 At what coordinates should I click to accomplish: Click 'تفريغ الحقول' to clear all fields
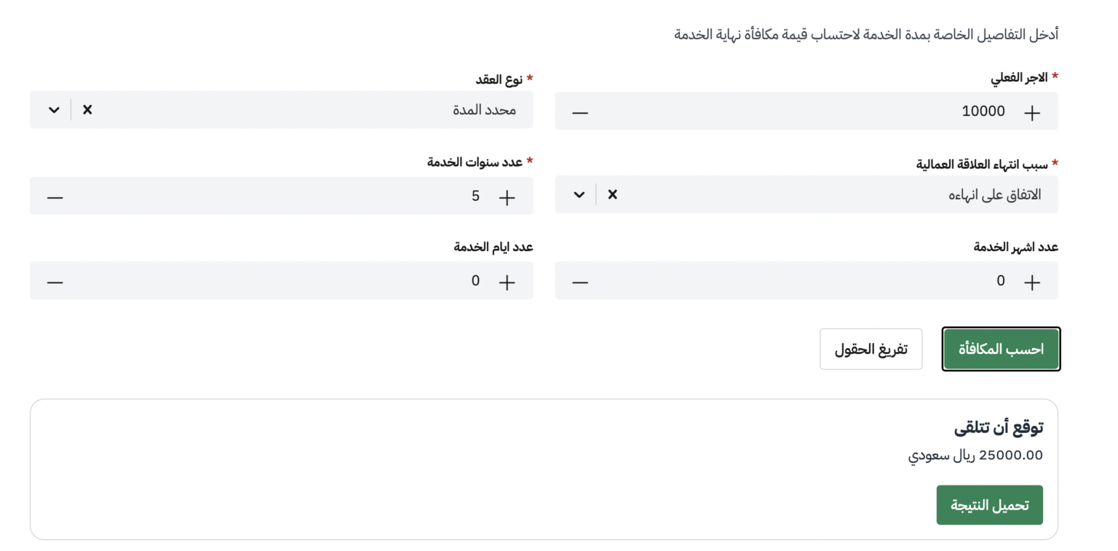871,349
